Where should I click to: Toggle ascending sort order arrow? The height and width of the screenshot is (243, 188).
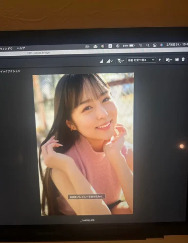160,60
